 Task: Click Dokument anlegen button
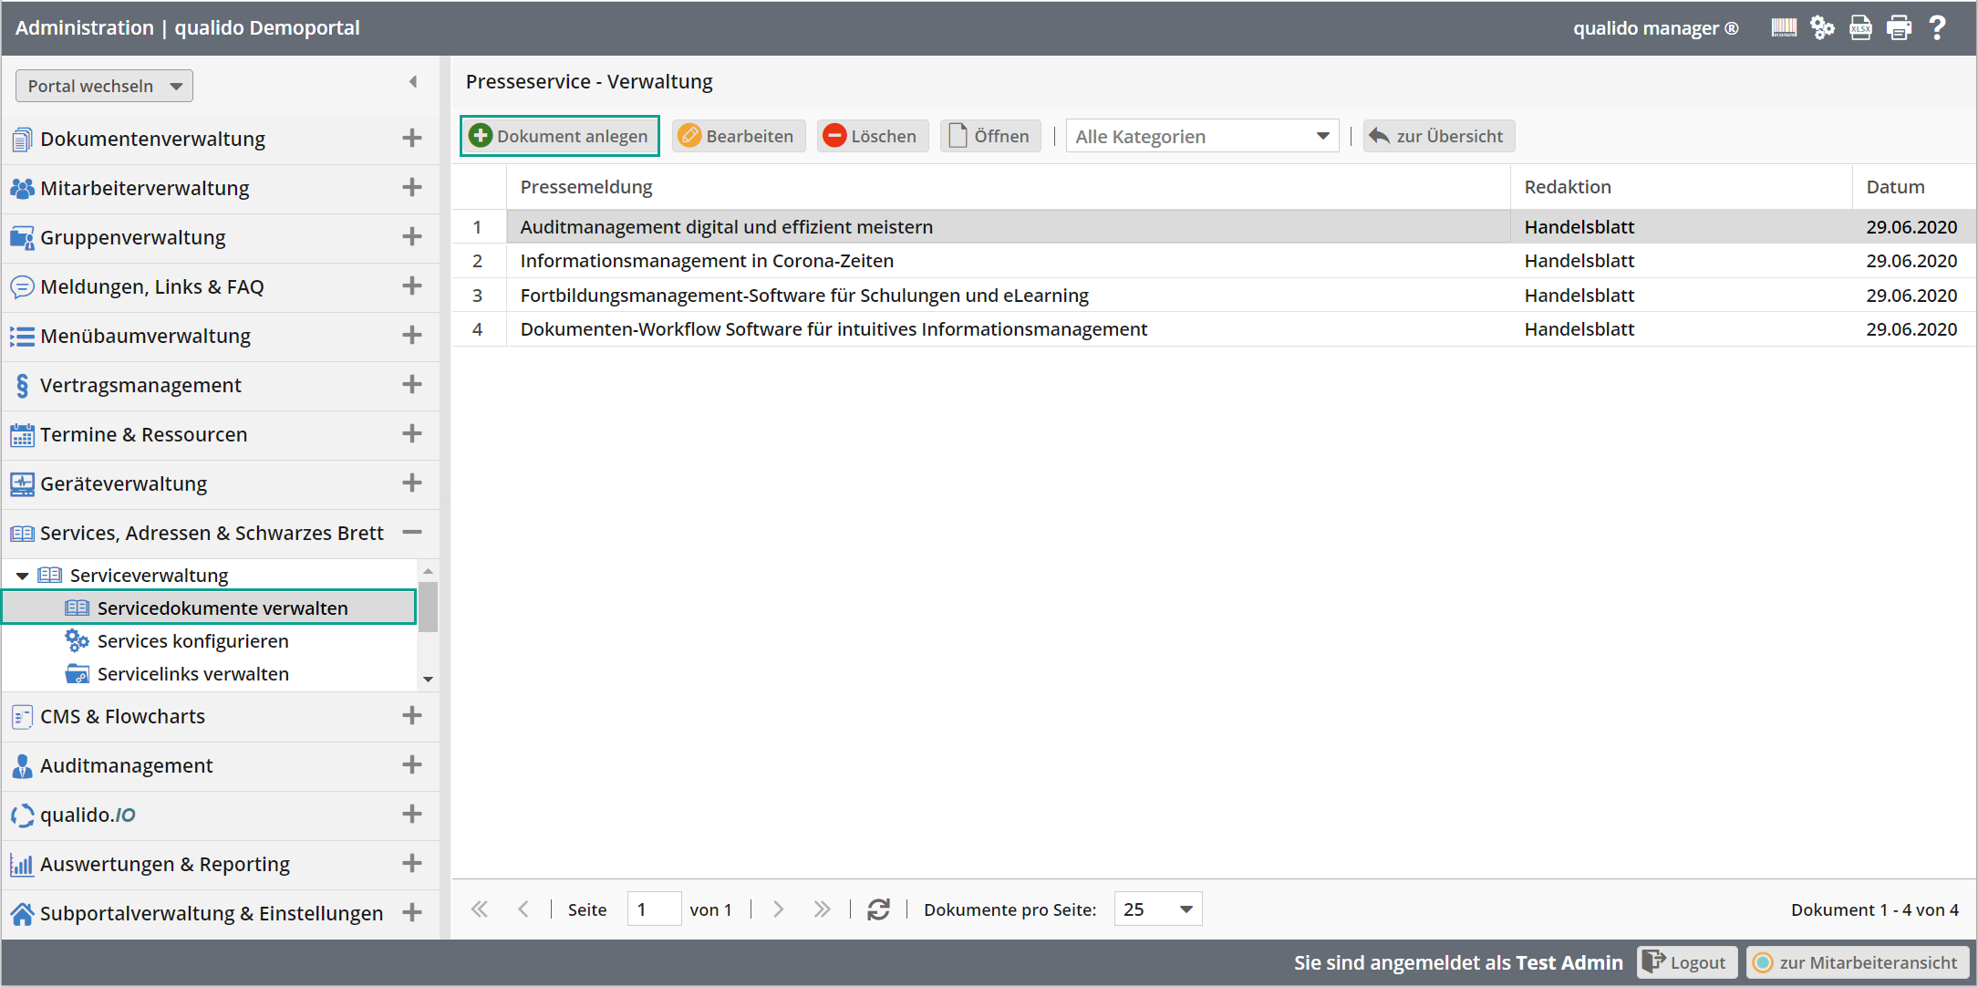click(x=559, y=137)
